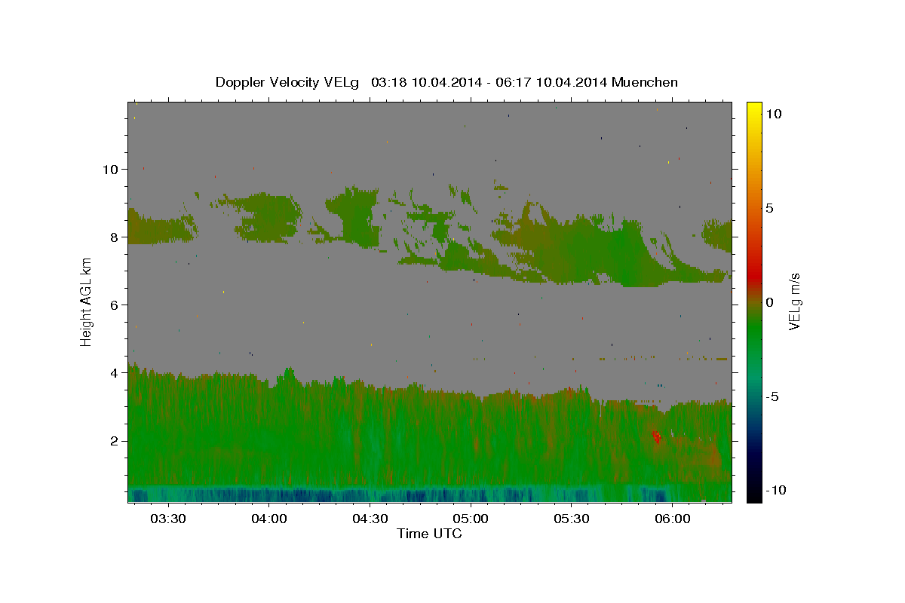This screenshot has width=905, height=603.
Task: Click the plot title 'Doppler Velocity VELg'
Action: [x=288, y=82]
